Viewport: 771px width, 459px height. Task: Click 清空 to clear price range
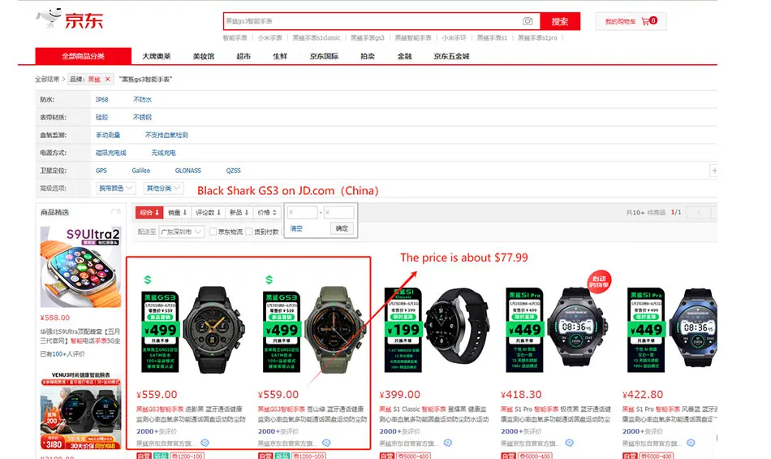point(296,228)
